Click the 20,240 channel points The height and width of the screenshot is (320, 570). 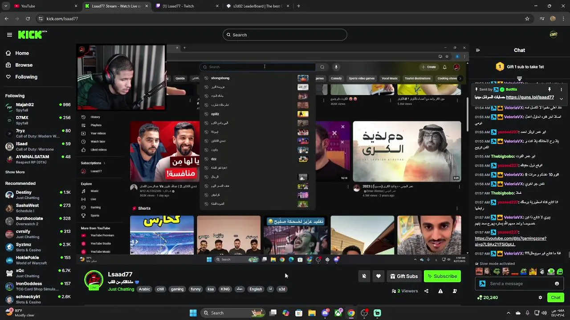click(x=487, y=297)
